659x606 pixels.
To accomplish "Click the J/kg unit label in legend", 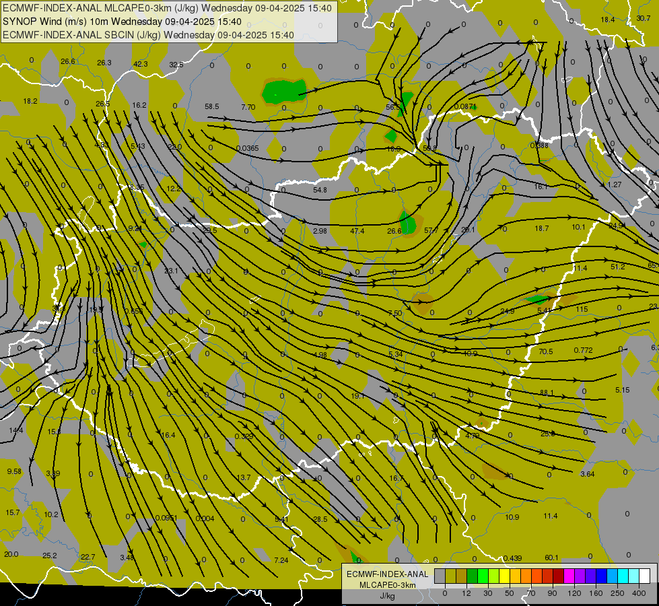I will 388,596.
